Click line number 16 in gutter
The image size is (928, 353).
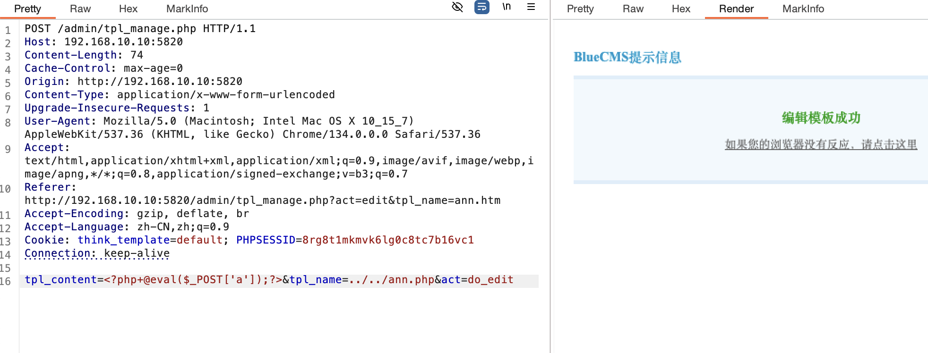tap(5, 281)
